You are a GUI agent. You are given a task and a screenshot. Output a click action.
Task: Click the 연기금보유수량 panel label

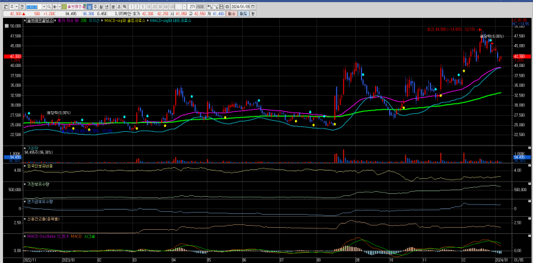(40, 202)
